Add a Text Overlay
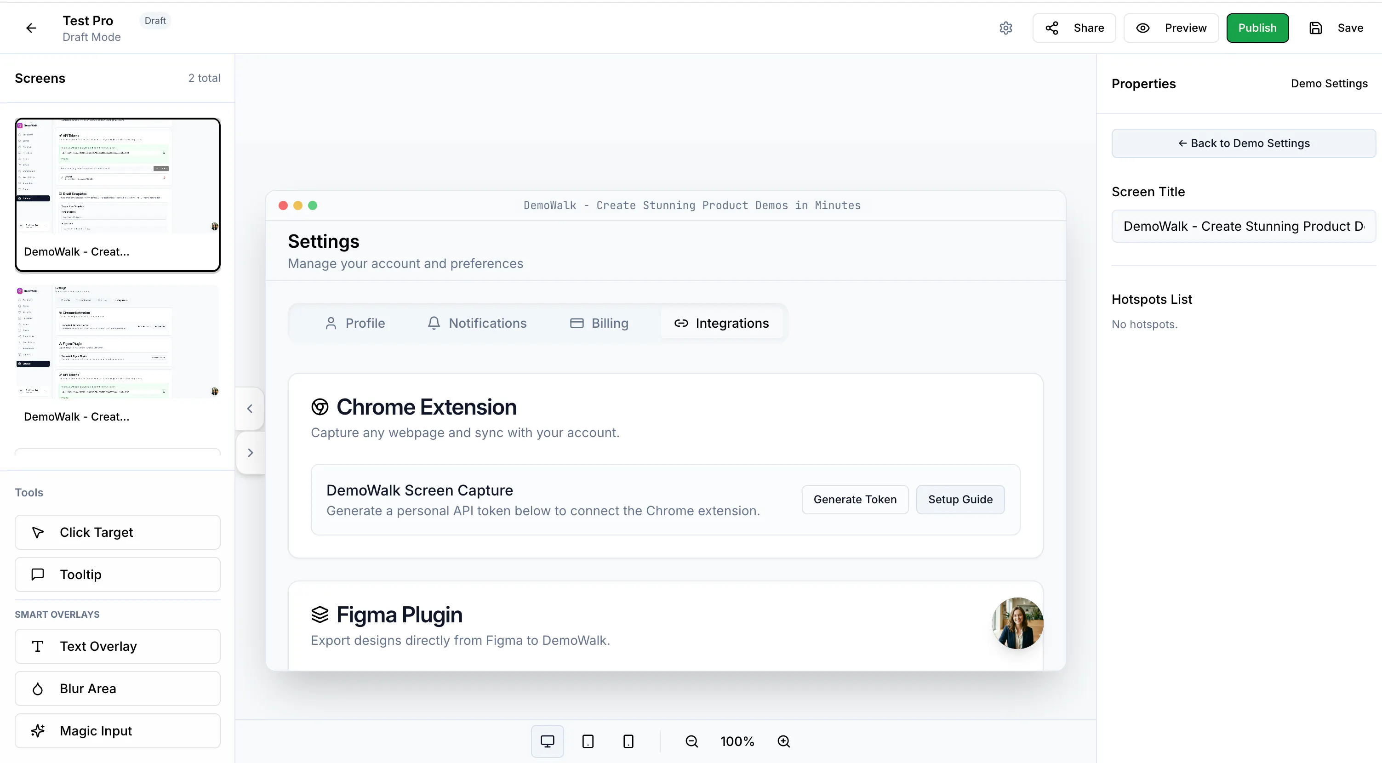 (118, 646)
